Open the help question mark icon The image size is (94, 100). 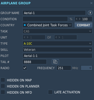[x=90, y=13]
